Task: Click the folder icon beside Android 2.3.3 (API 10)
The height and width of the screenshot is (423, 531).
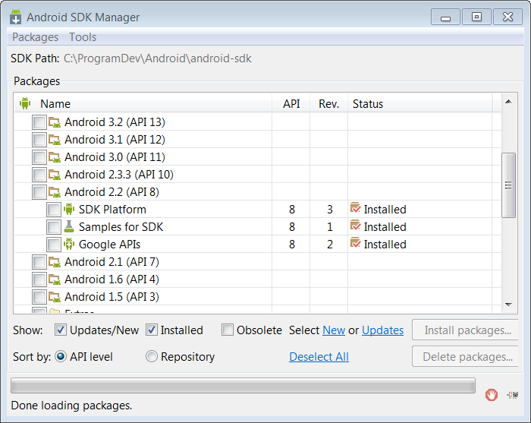Action: click(x=54, y=174)
